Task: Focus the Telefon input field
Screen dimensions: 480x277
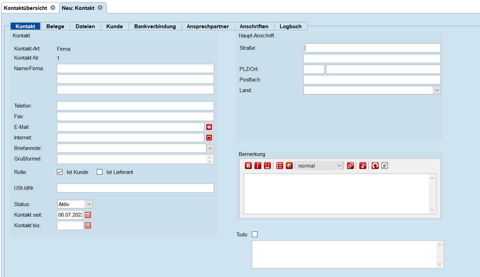Action: 135,106
